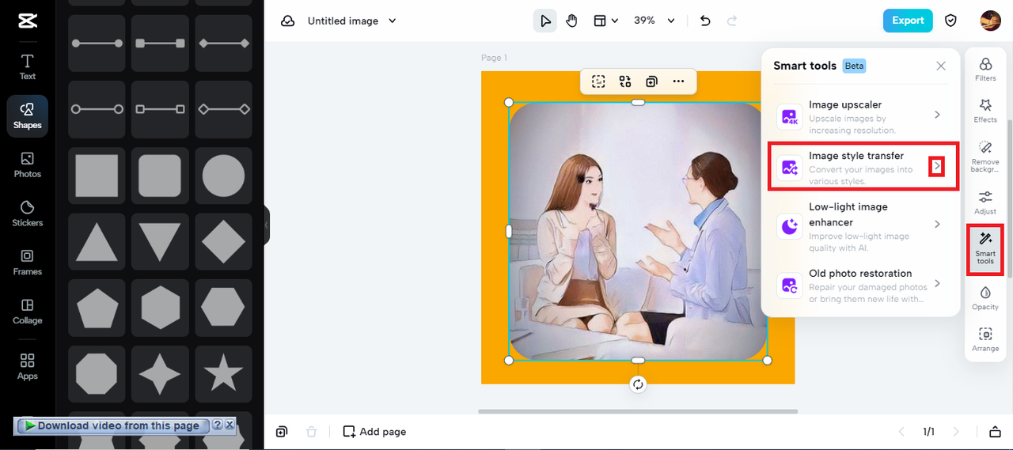Open Effects in right toolbar
The image size is (1013, 450).
985,111
